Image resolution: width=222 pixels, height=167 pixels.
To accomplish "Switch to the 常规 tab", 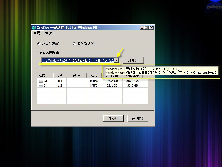I will point(37,33).
